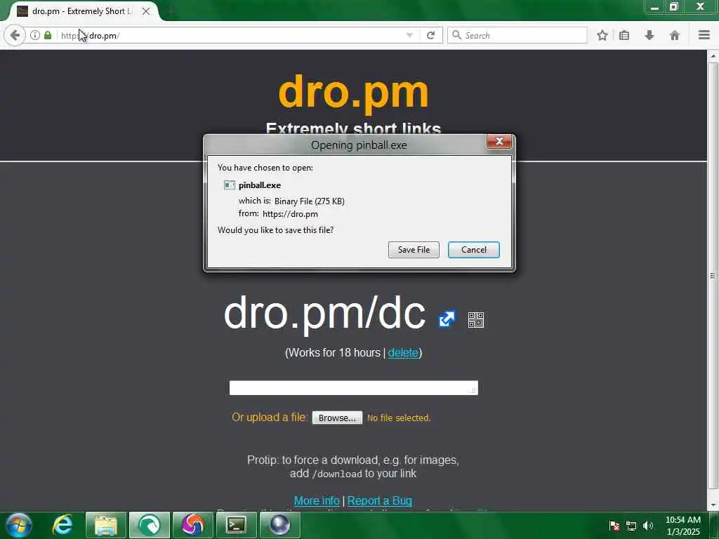Show the QR code for dro.pm/dc
This screenshot has width=719, height=539.
click(476, 320)
